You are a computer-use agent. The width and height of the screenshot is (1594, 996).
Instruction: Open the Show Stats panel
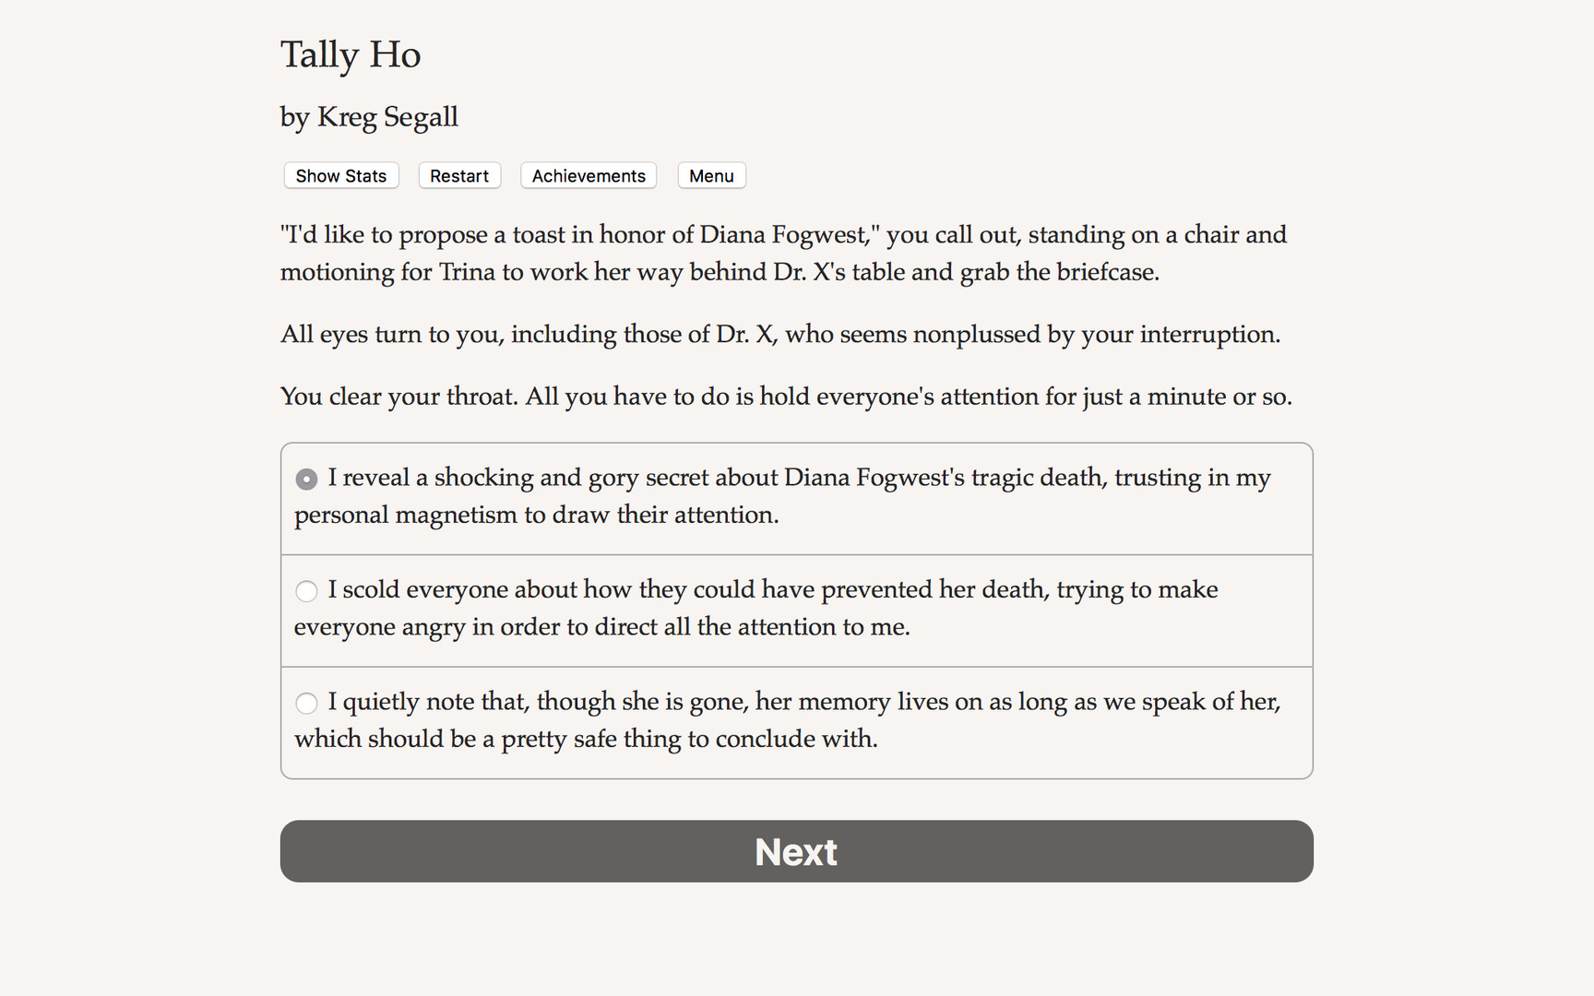point(340,175)
